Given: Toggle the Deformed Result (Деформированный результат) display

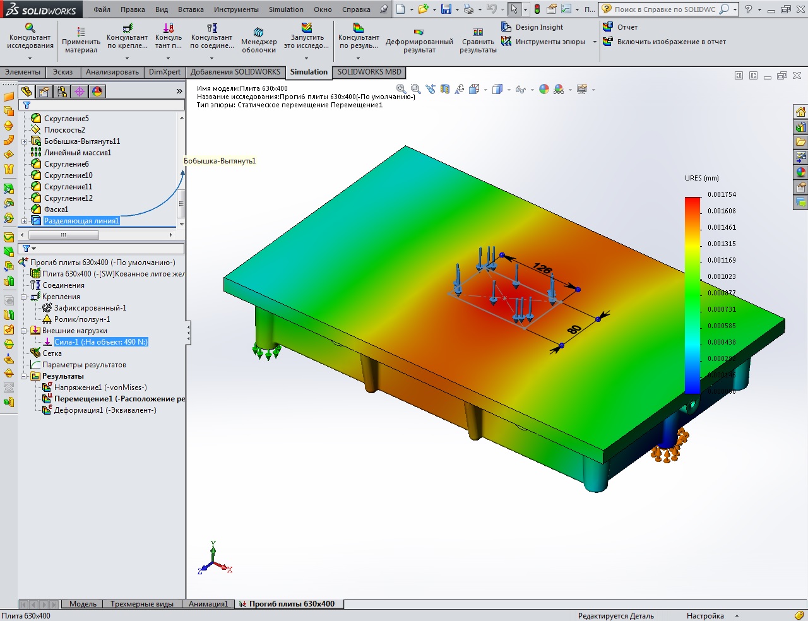Looking at the screenshot, I should pyautogui.click(x=419, y=32).
